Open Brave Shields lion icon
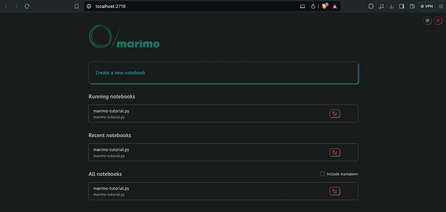The image size is (446, 212). point(325,6)
